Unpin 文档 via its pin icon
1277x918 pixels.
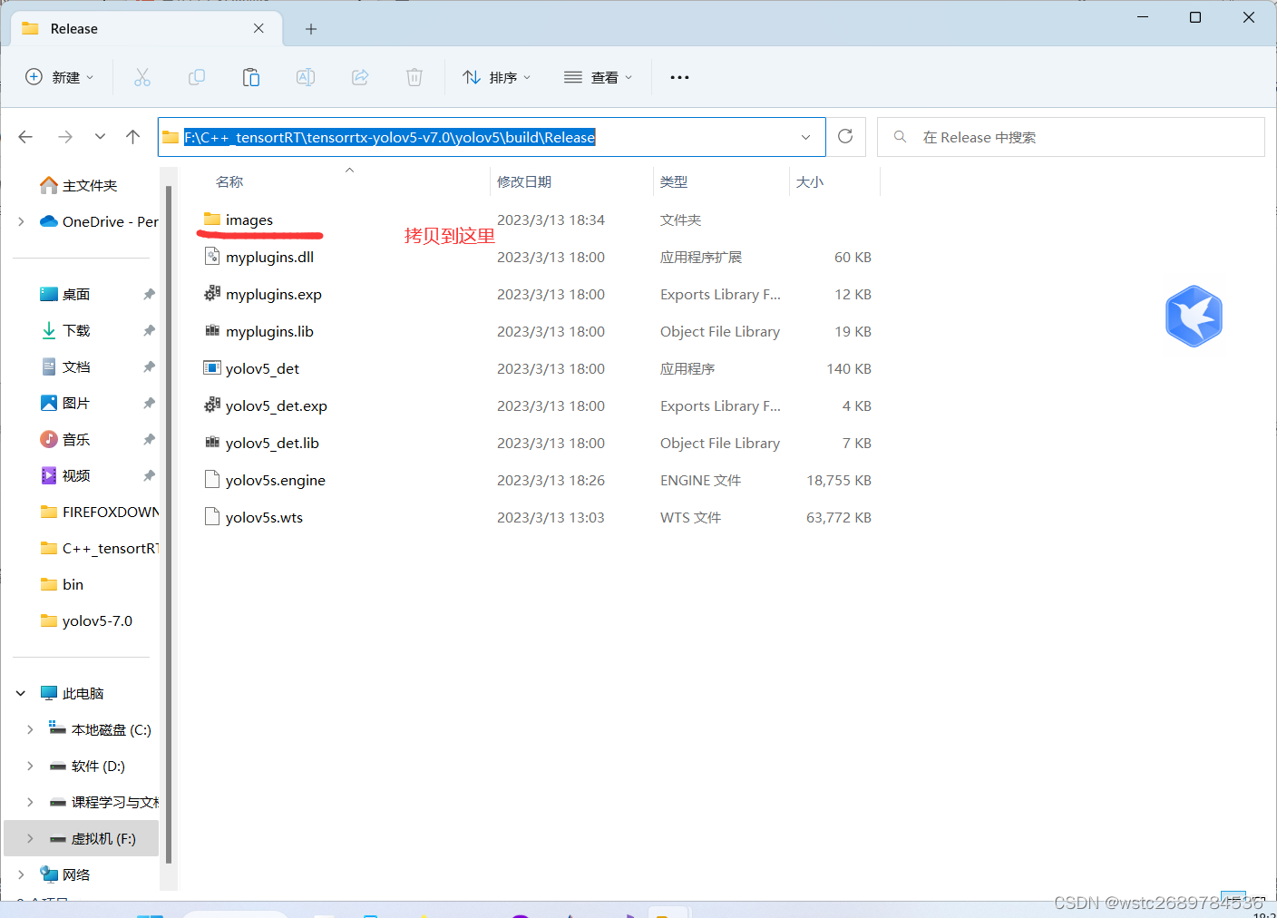coord(149,366)
